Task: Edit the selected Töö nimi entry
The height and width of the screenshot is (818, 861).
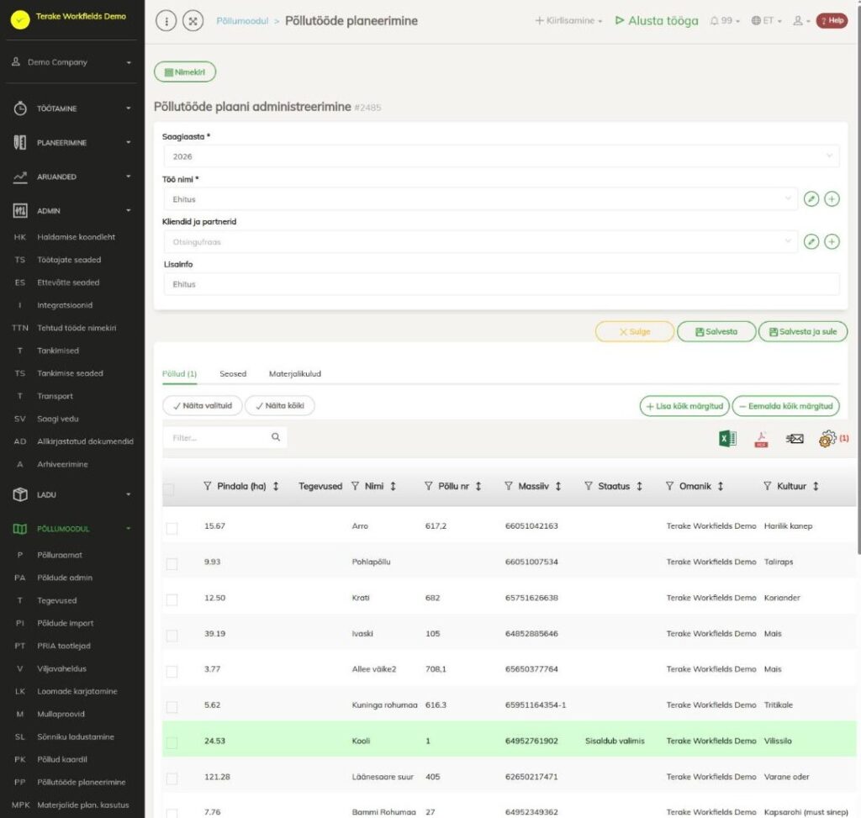Action: click(811, 198)
